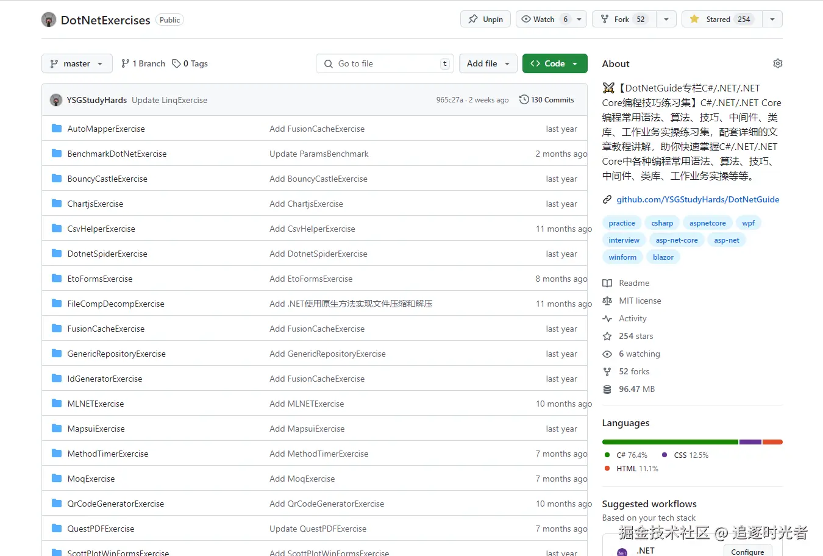Image resolution: width=823 pixels, height=556 pixels.
Task: Select the aspnetcore topic tag
Action: 707,223
